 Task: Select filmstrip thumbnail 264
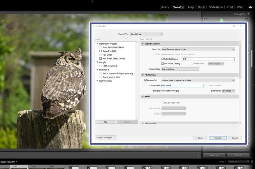coord(37,167)
